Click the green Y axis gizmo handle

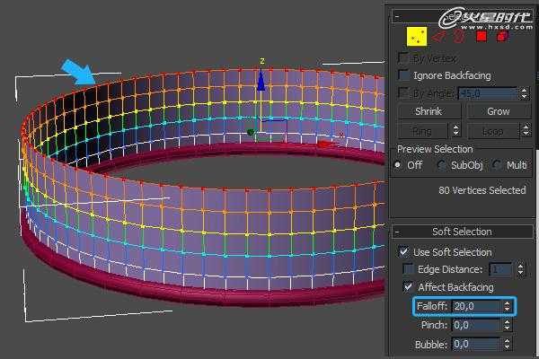[x=251, y=132]
